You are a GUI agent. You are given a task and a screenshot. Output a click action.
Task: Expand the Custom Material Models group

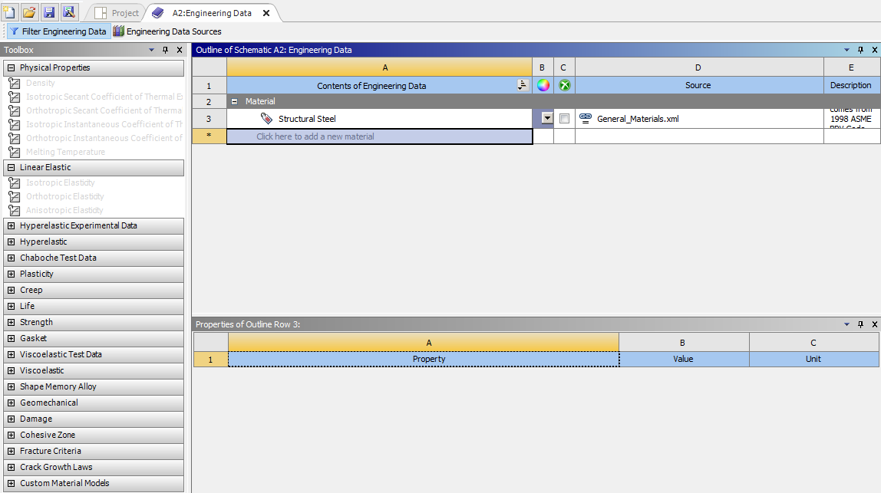pos(12,484)
